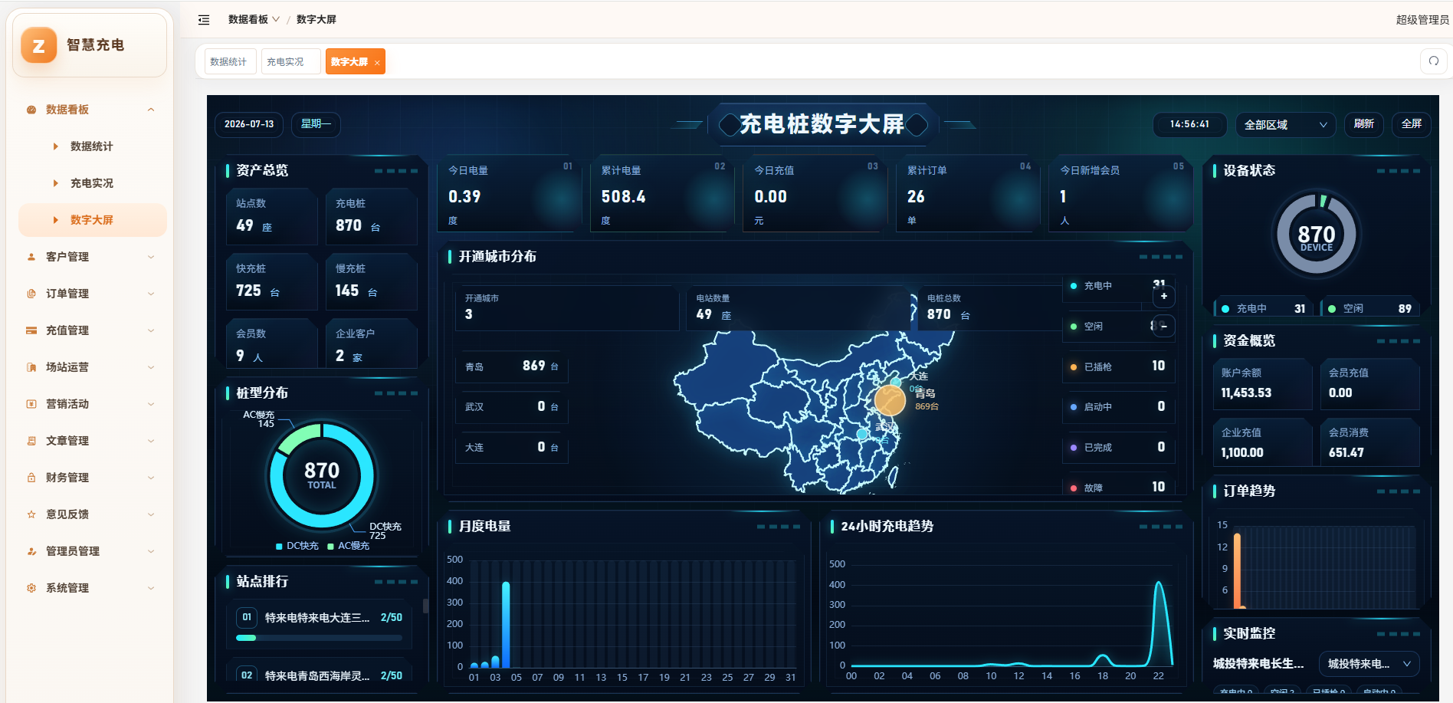The height and width of the screenshot is (703, 1453).
Task: Open the 全部区域 region dropdown
Action: 1286,124
